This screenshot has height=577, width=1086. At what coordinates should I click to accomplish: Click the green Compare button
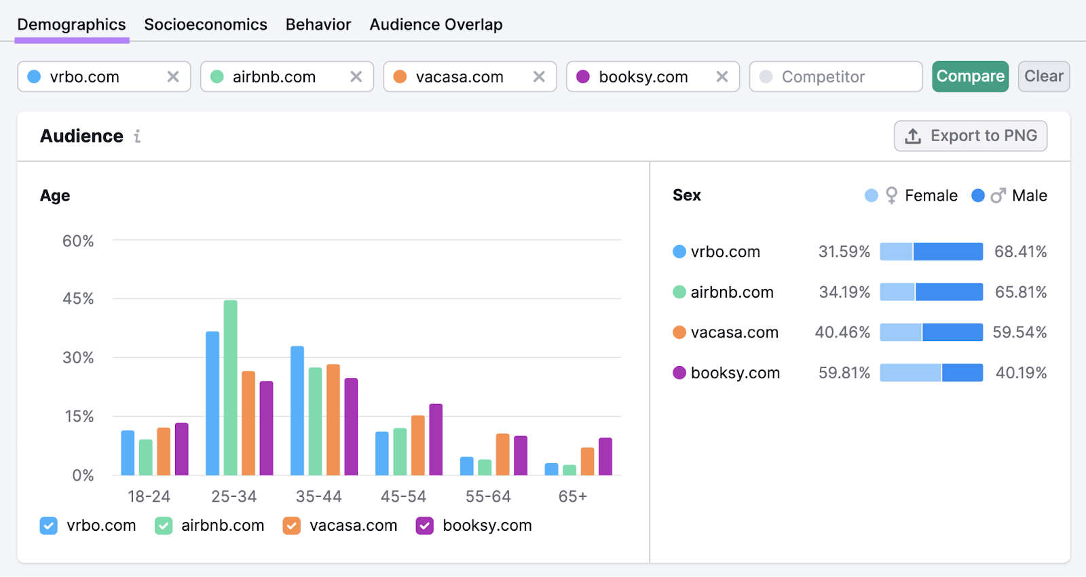[971, 77]
